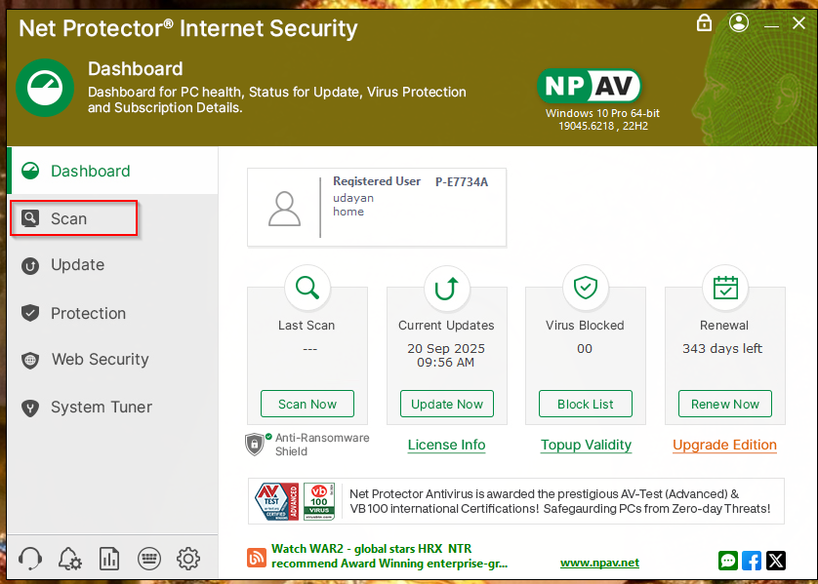Click the bell notification settings icon
The image size is (818, 584).
[69, 559]
